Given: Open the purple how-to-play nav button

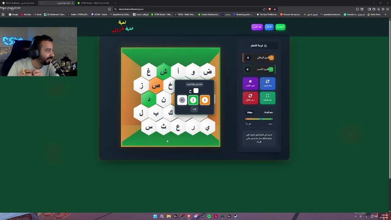Looking at the screenshot, I should (257, 27).
